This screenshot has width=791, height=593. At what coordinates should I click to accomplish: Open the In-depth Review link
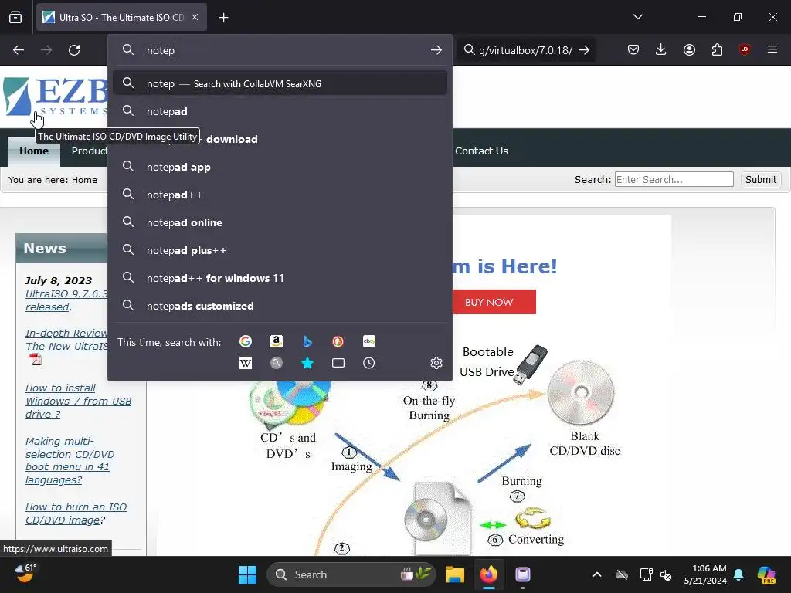(66, 340)
